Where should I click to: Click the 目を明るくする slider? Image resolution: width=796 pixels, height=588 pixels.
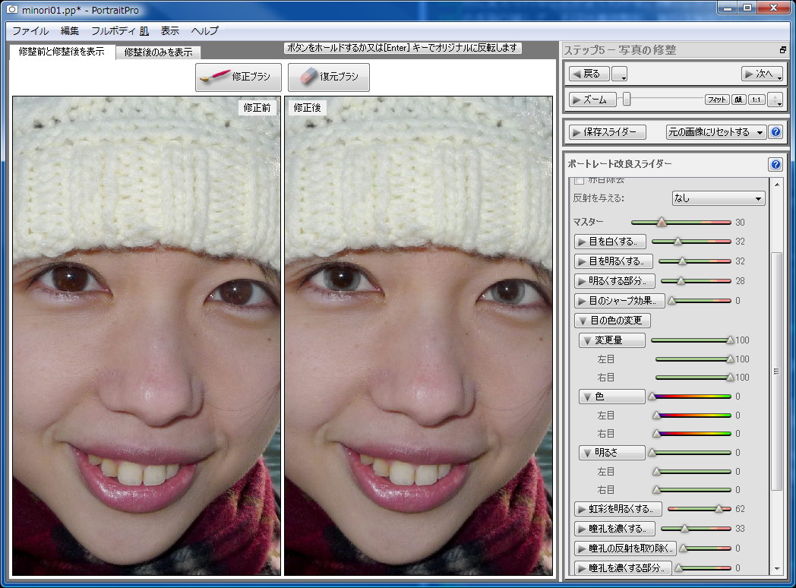pos(695,261)
